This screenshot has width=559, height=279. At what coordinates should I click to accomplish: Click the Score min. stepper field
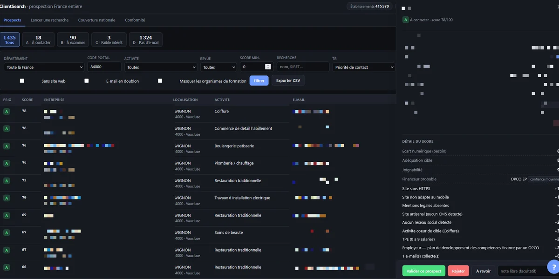point(257,67)
